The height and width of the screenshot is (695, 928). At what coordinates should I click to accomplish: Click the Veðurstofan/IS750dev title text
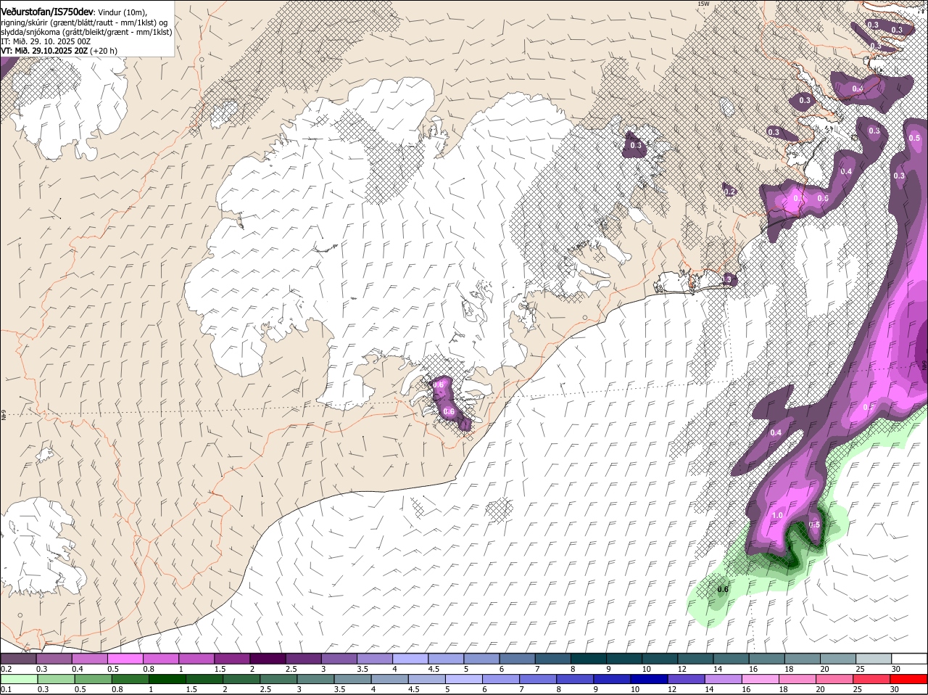click(46, 12)
